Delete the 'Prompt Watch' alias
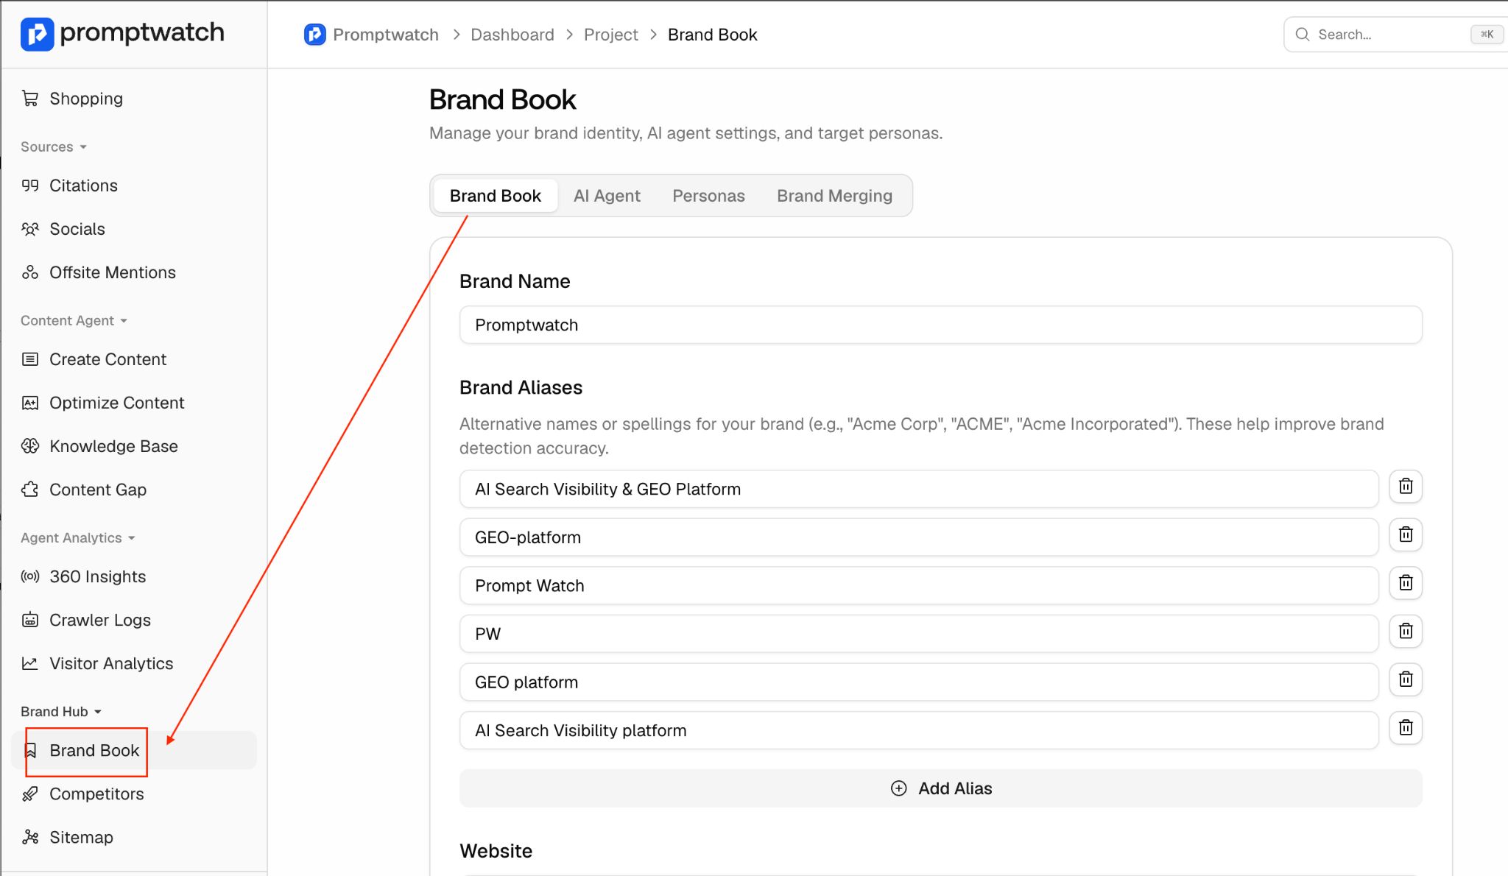The height and width of the screenshot is (876, 1508). tap(1406, 583)
